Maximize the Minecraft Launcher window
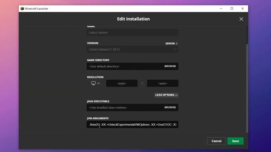This screenshot has height=152, width=271. coord(232,8)
